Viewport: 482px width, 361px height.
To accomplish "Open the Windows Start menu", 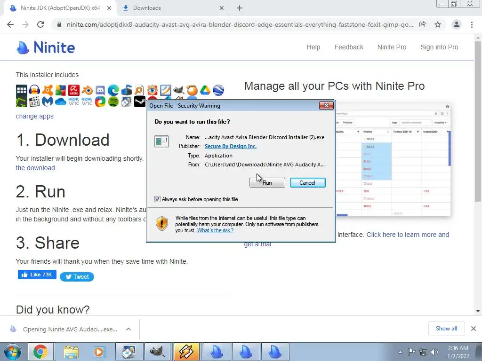I will (x=12, y=352).
